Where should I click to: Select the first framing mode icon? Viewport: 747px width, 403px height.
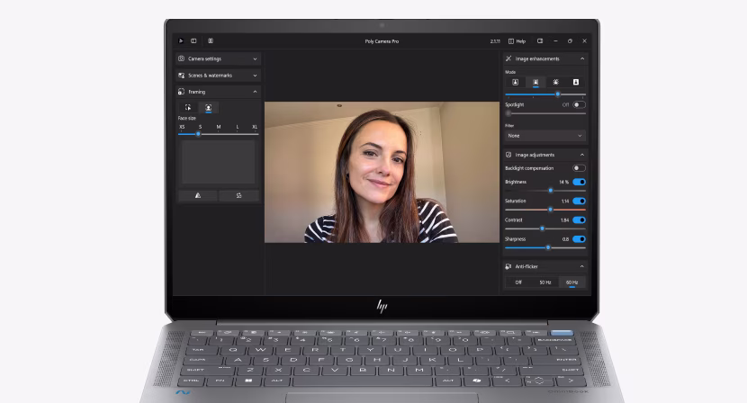[x=189, y=107]
